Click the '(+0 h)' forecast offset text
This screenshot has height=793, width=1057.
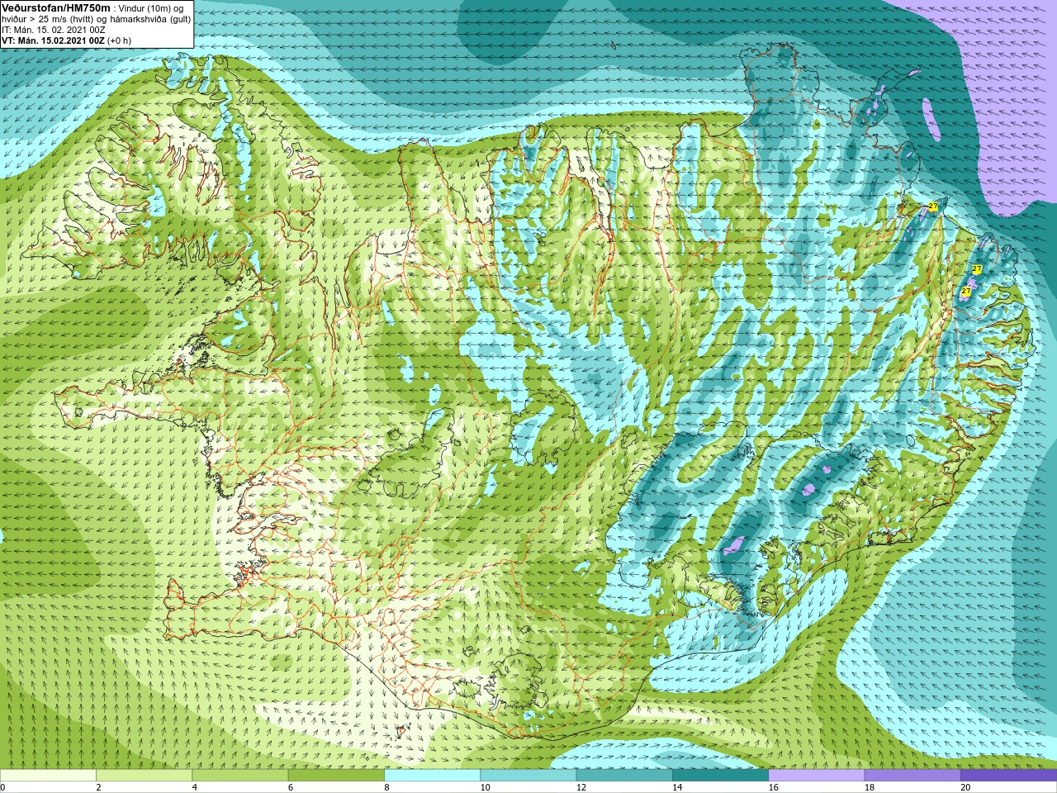pyautogui.click(x=119, y=40)
